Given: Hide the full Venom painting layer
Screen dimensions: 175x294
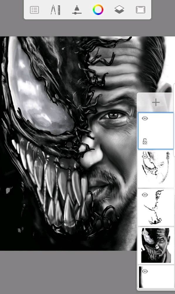Looking at the screenshot, I should [x=145, y=233].
